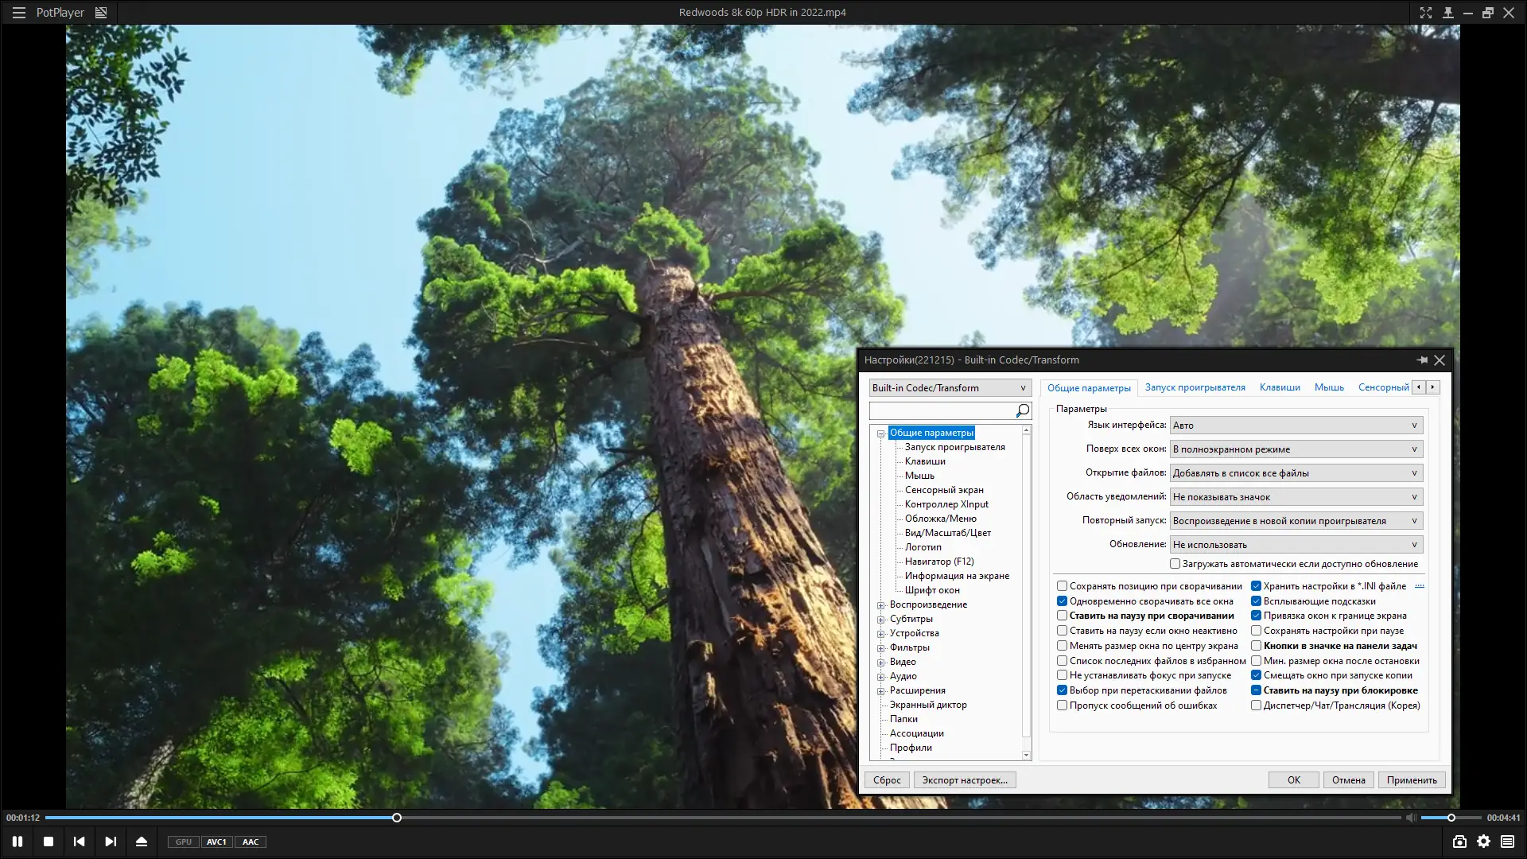Click the Применить button

coord(1411,780)
